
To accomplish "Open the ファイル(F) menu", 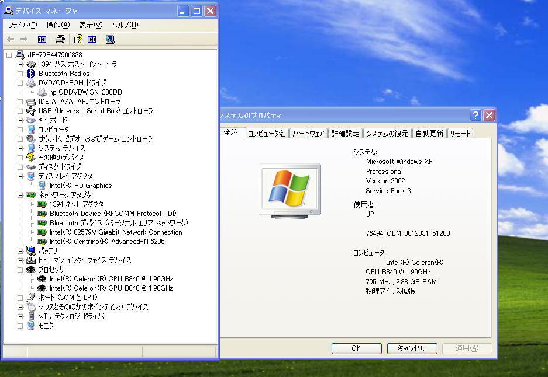I will 22,25.
